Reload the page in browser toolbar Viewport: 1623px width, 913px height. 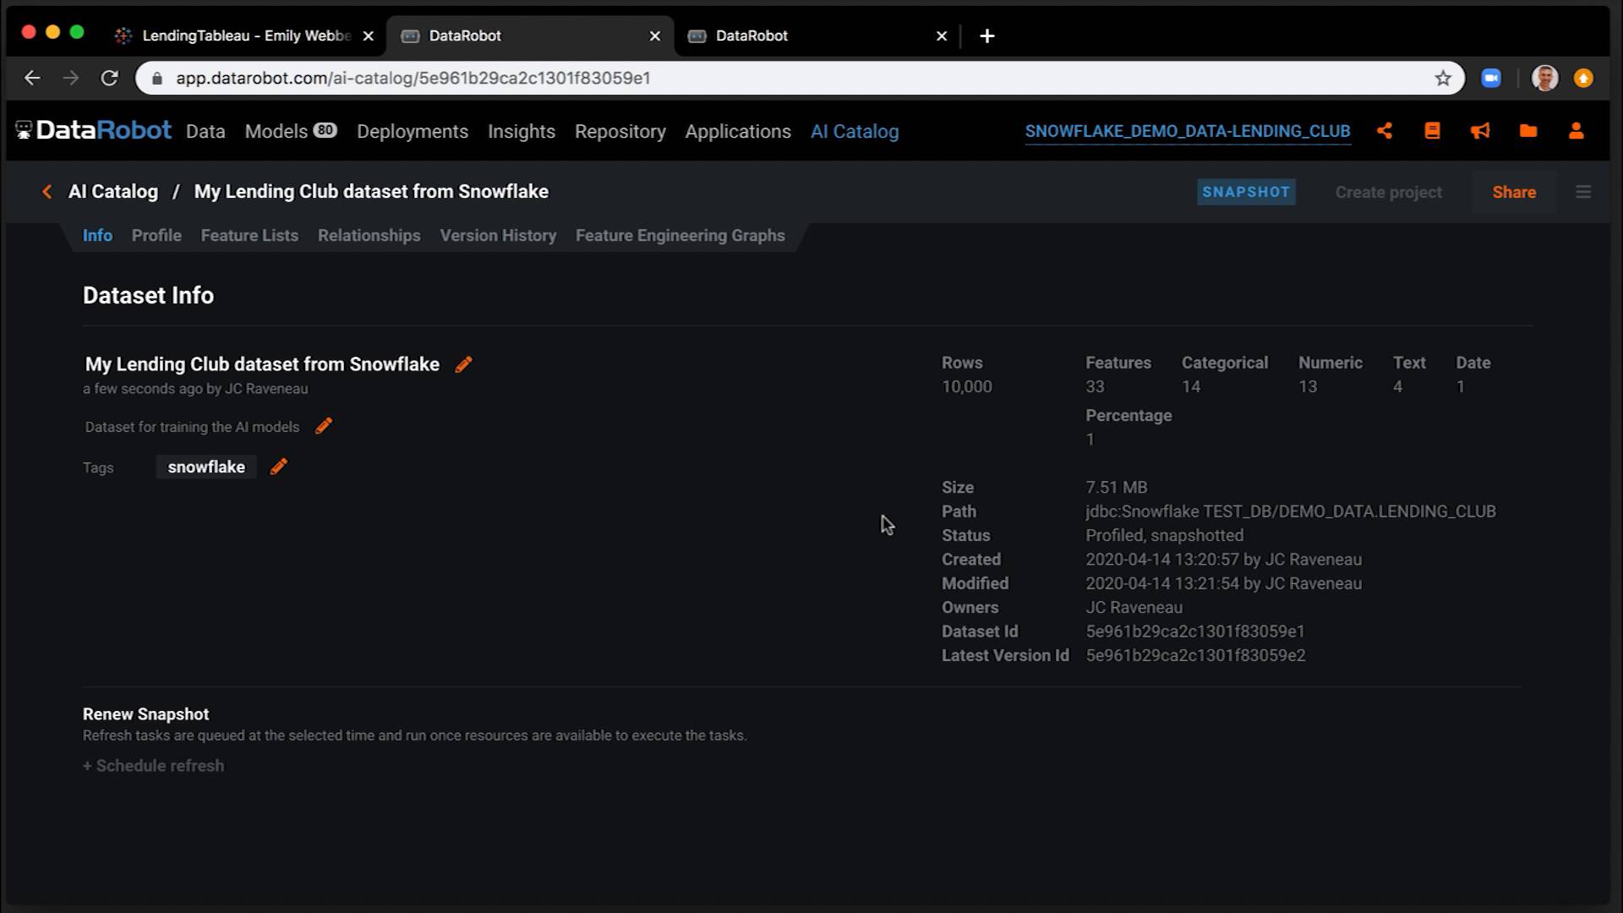tap(109, 78)
